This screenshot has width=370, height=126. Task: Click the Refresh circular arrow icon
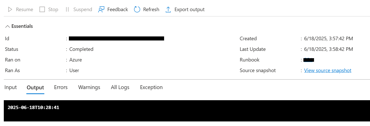tap(137, 10)
